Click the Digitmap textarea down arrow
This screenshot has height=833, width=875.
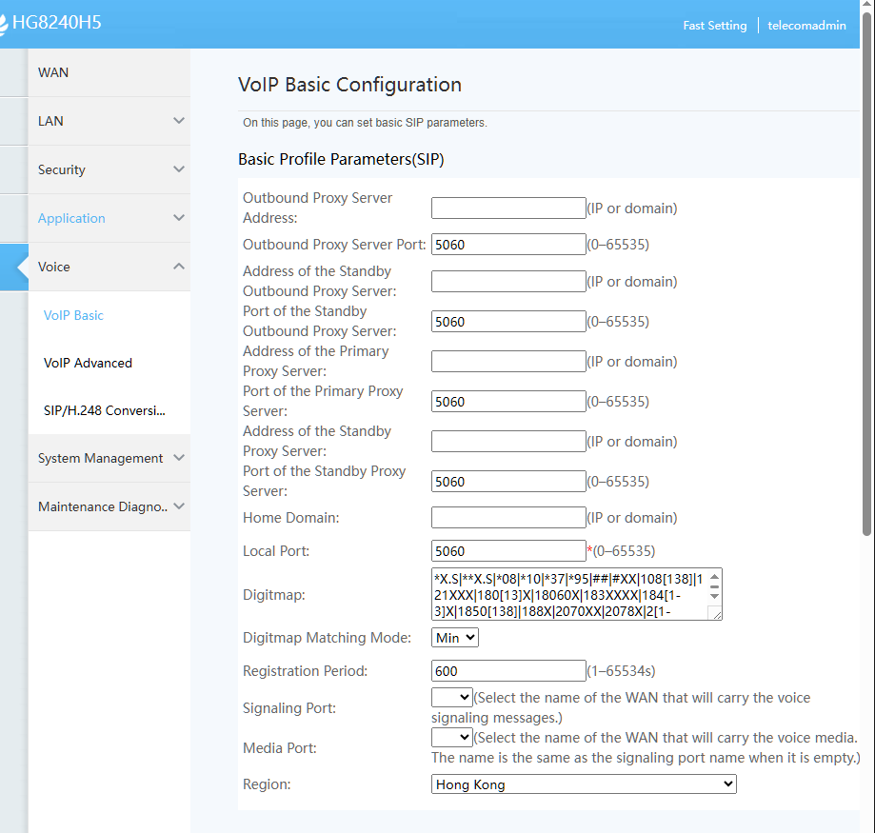[714, 596]
